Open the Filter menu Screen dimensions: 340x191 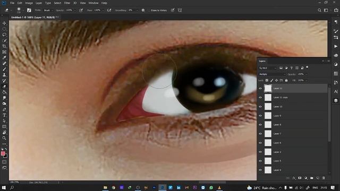[67, 3]
